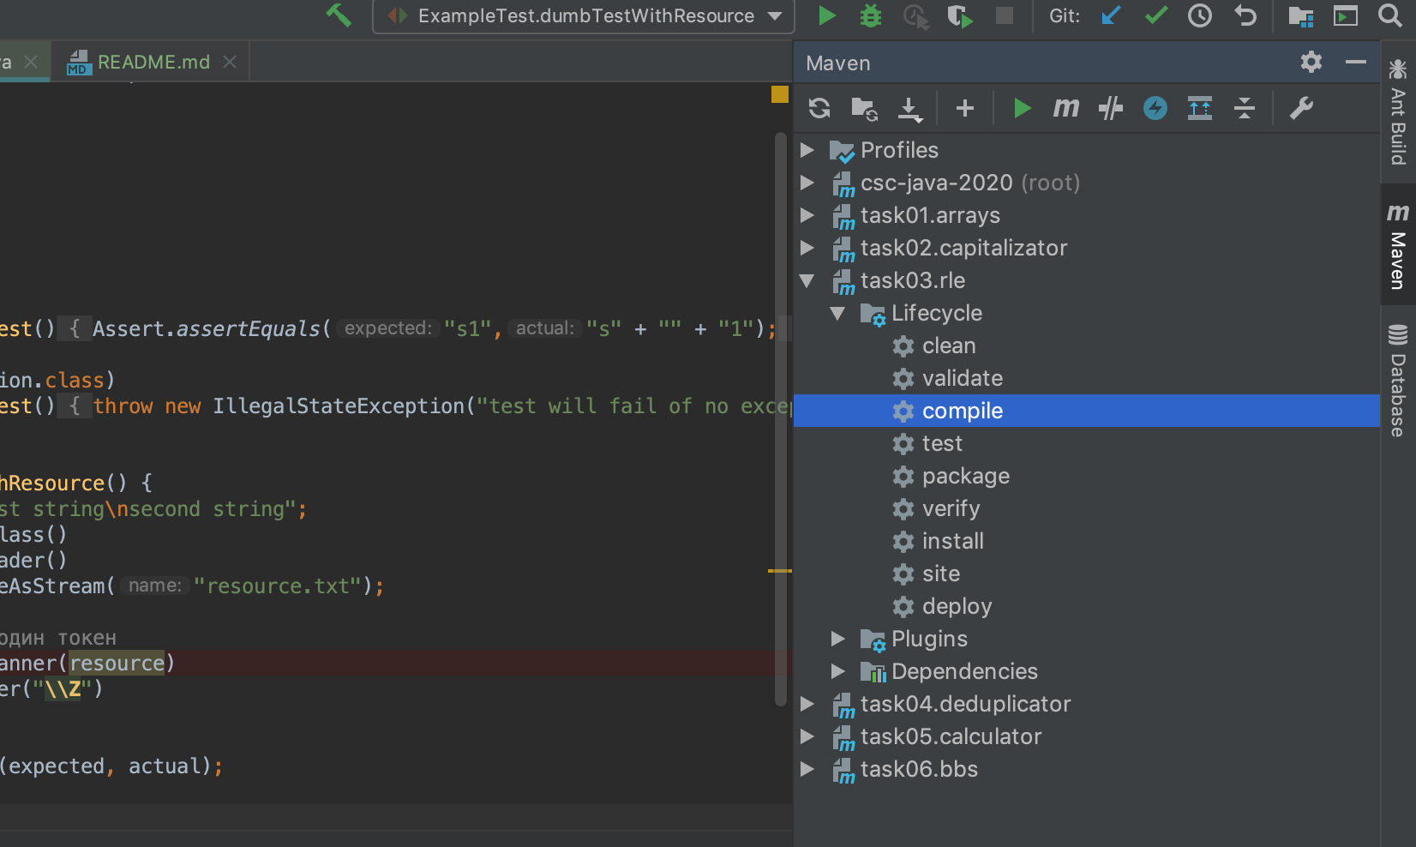Toggle Skip Tests mode lightning icon

point(1155,108)
